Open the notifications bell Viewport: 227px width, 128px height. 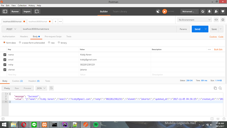pyautogui.click(x=209, y=11)
